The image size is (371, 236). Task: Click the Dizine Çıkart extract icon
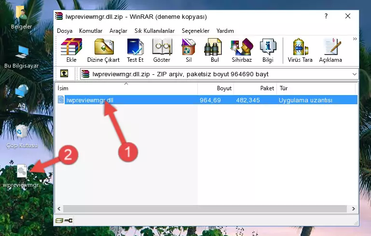tap(104, 51)
